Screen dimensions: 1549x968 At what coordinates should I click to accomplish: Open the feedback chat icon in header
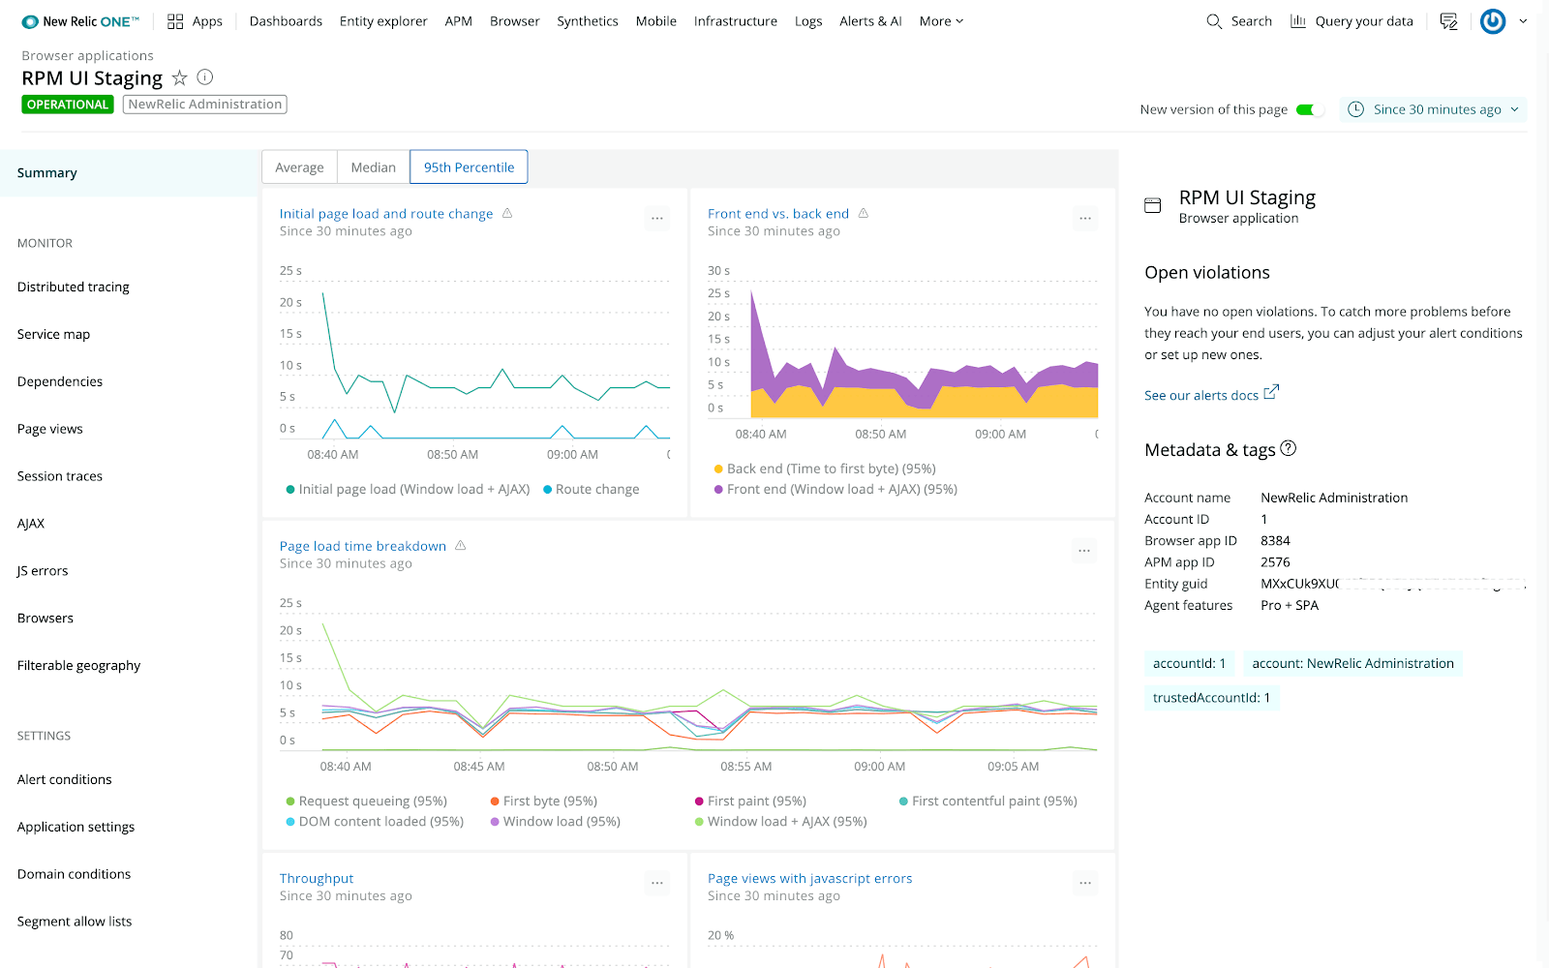click(1448, 21)
